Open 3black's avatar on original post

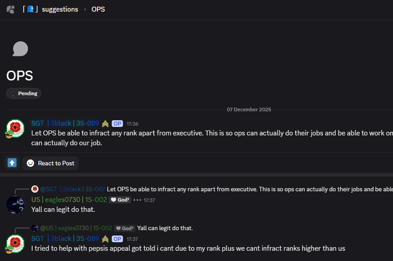coord(15,129)
